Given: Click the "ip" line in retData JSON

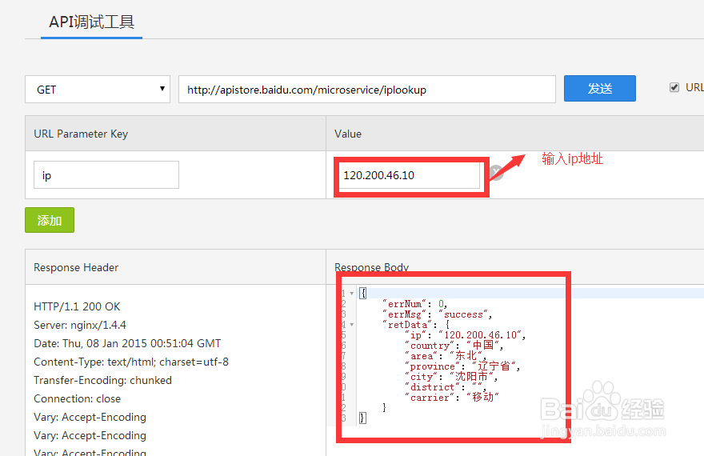Looking at the screenshot, I should 465,335.
